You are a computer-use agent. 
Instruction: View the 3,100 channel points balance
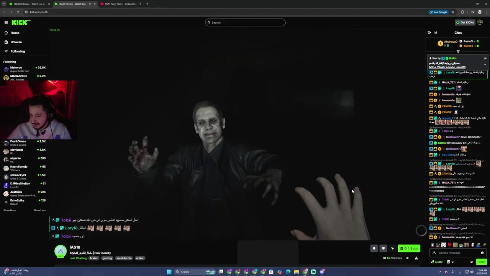436,262
